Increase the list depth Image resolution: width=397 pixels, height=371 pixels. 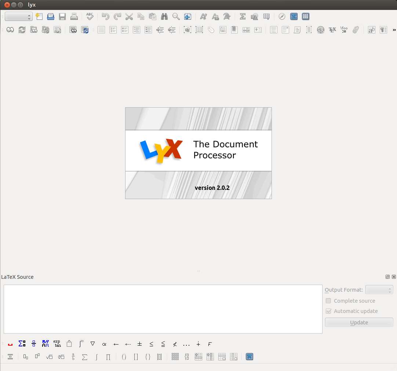point(160,30)
